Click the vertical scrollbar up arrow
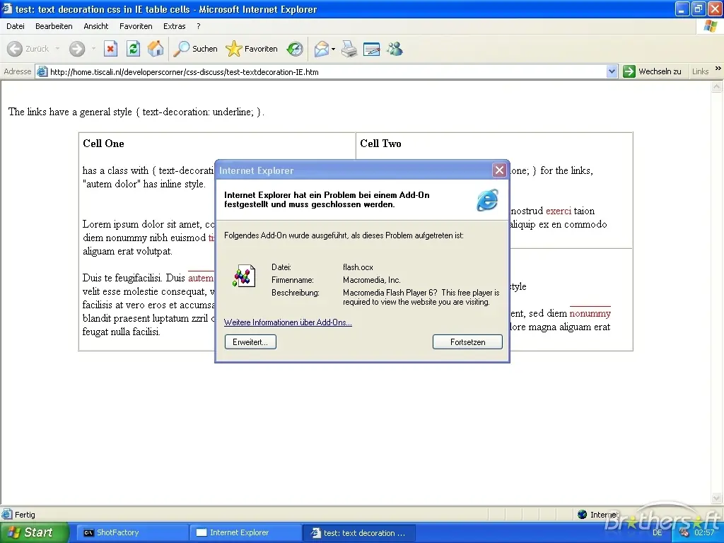Viewport: 724px width, 543px height. click(x=717, y=87)
